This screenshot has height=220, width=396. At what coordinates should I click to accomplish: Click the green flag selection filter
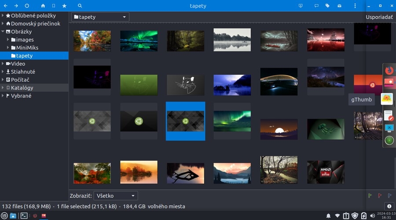point(370,195)
